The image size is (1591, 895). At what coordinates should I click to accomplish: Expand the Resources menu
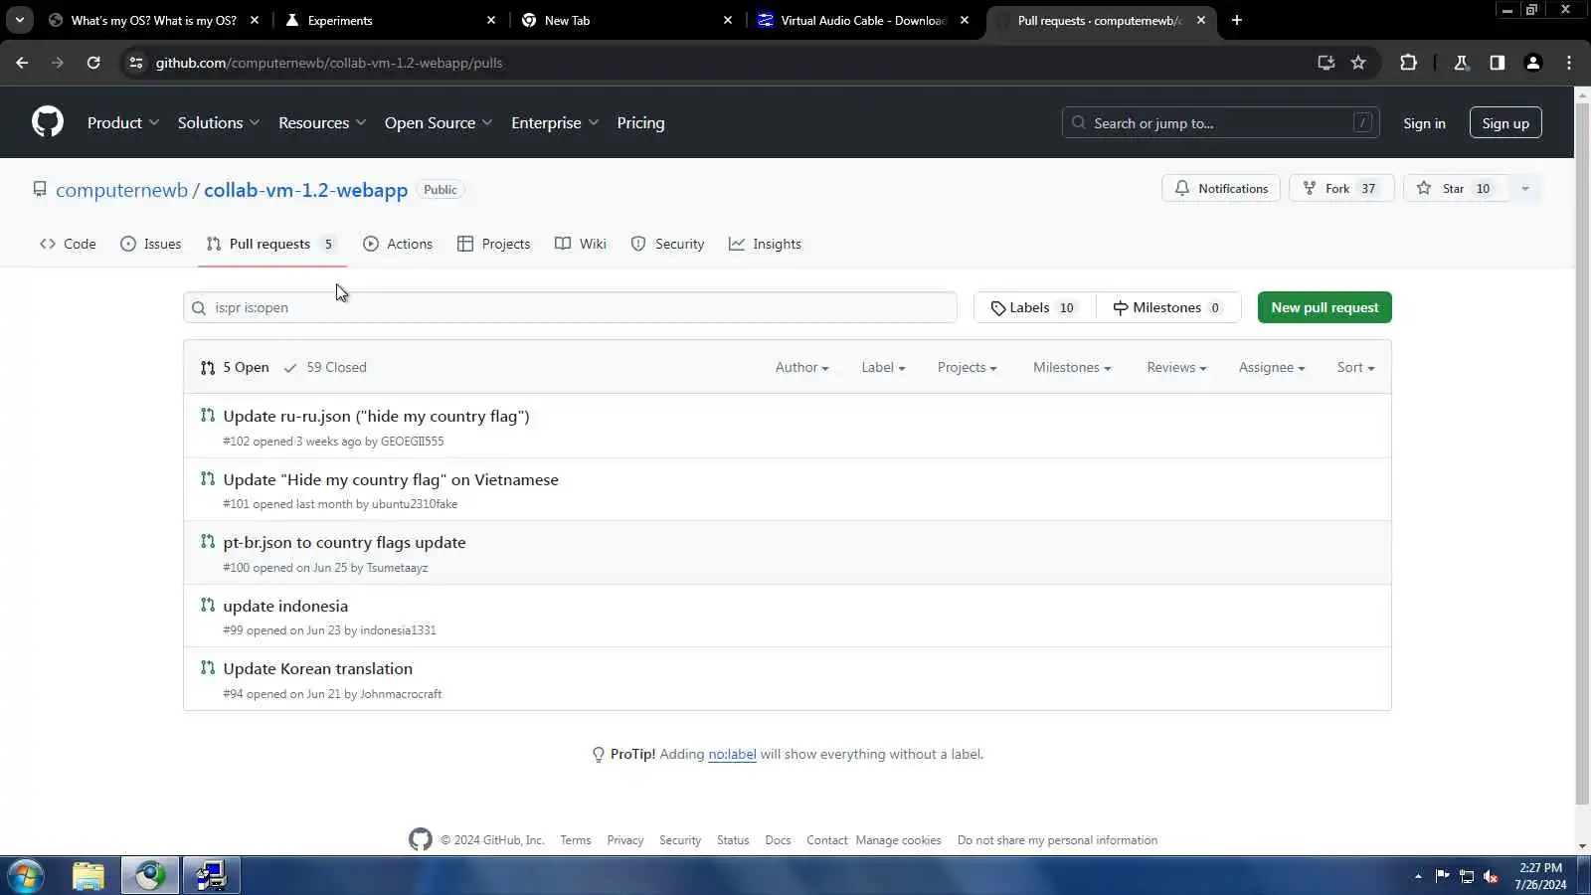click(x=322, y=123)
